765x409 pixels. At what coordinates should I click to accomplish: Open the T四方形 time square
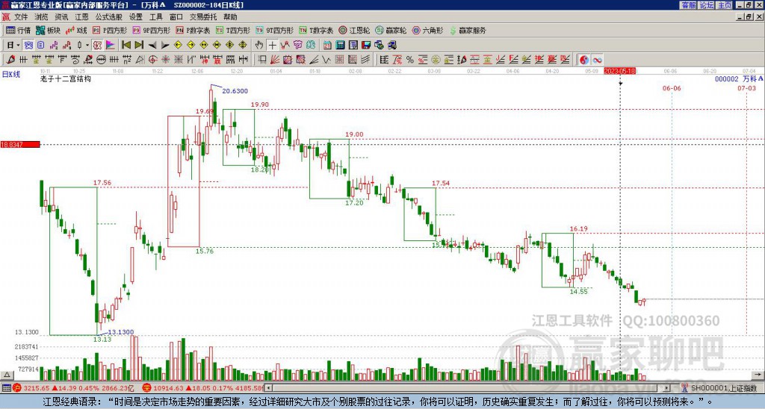[x=232, y=30]
